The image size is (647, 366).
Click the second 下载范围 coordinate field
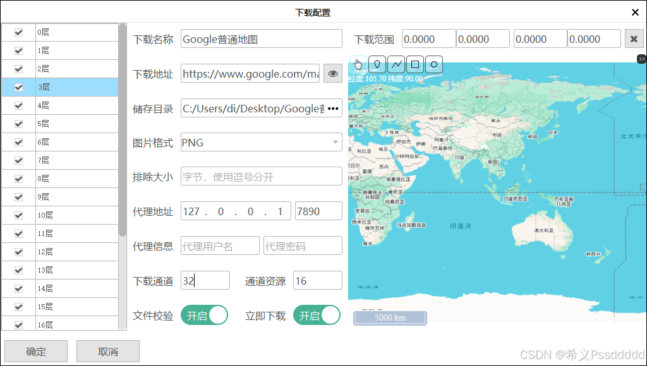483,38
